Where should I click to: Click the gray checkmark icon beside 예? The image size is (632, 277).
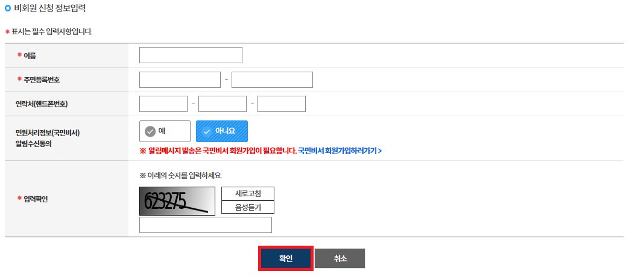pyautogui.click(x=150, y=131)
